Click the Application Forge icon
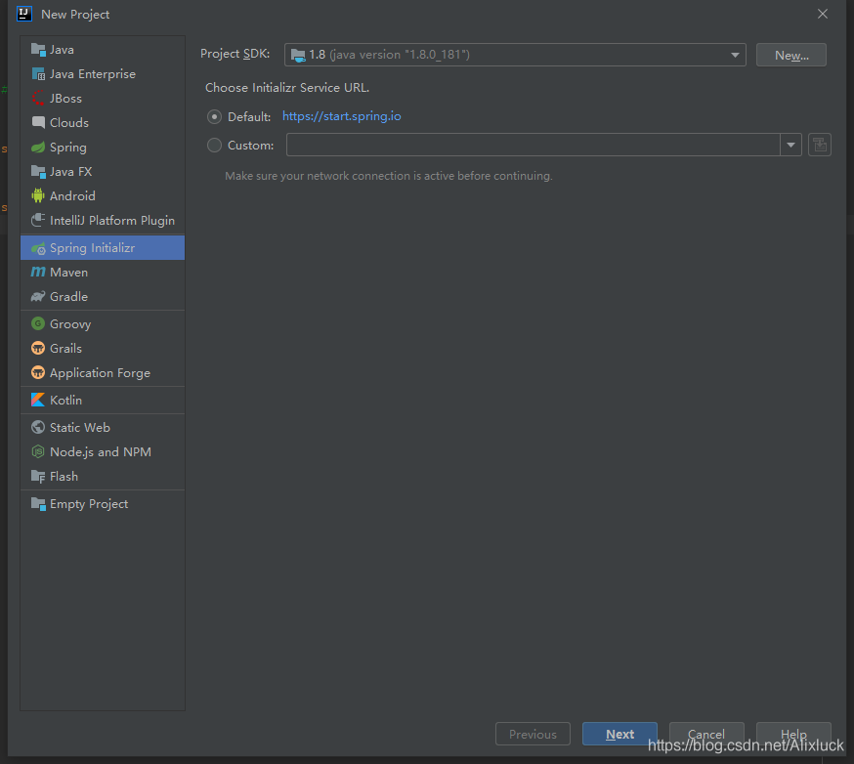 pos(38,372)
